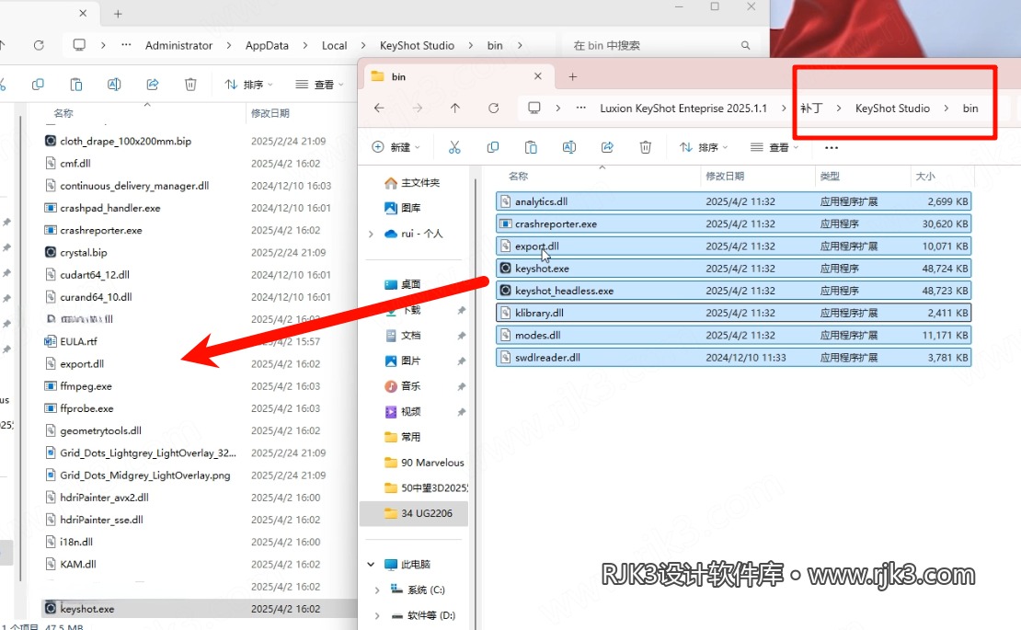Image resolution: width=1021 pixels, height=630 pixels.
Task: Expand the 软件等 (D:) drive node
Action: click(x=377, y=615)
